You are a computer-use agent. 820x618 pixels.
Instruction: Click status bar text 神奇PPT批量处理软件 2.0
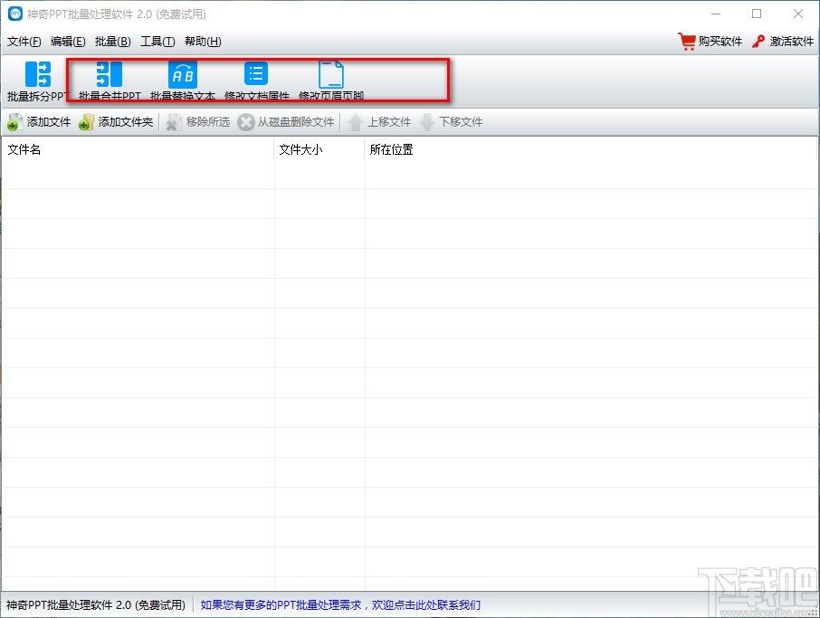pos(96,605)
